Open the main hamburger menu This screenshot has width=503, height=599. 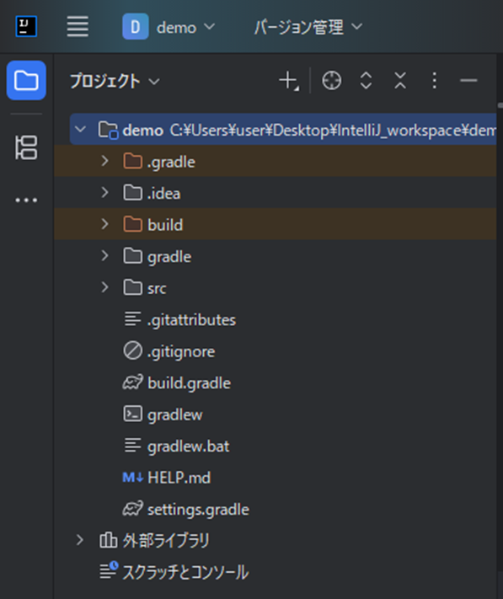click(x=78, y=27)
